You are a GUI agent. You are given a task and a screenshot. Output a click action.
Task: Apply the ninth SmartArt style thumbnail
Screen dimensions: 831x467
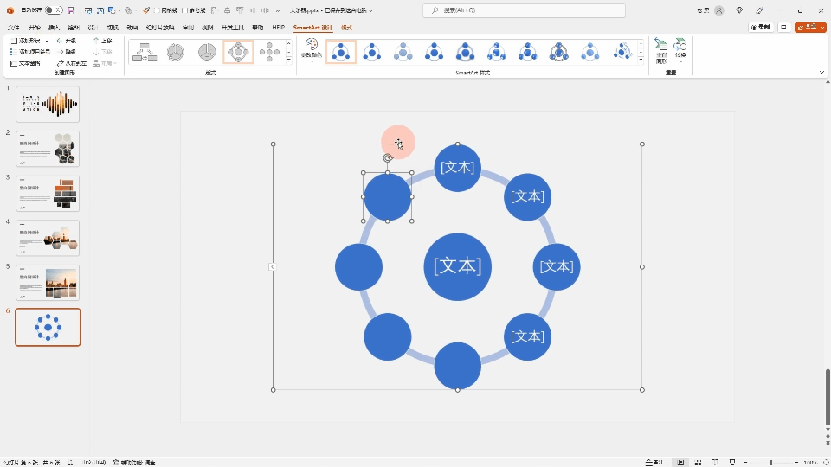tap(589, 52)
